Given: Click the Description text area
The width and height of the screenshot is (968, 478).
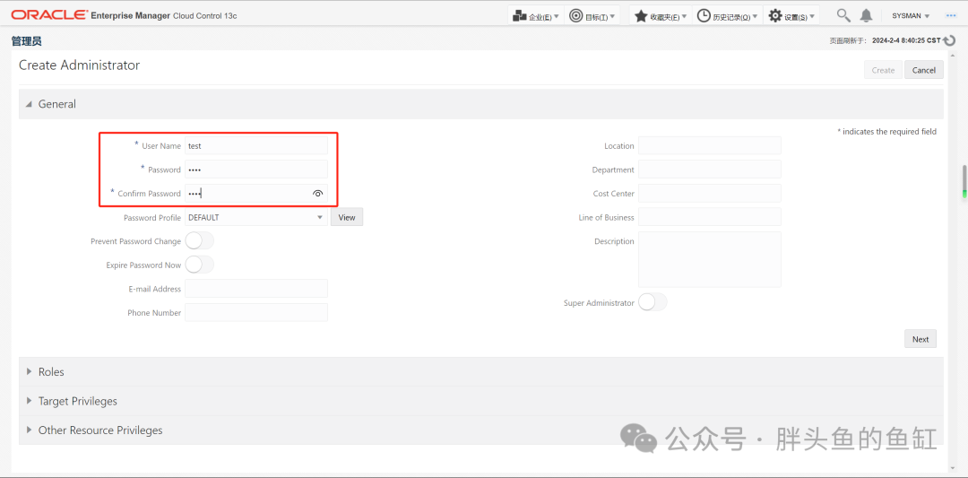Looking at the screenshot, I should pos(709,259).
